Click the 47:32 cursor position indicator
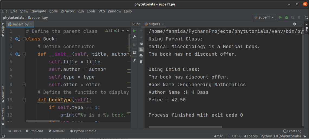This screenshot has width=309, height=139. click(x=218, y=136)
